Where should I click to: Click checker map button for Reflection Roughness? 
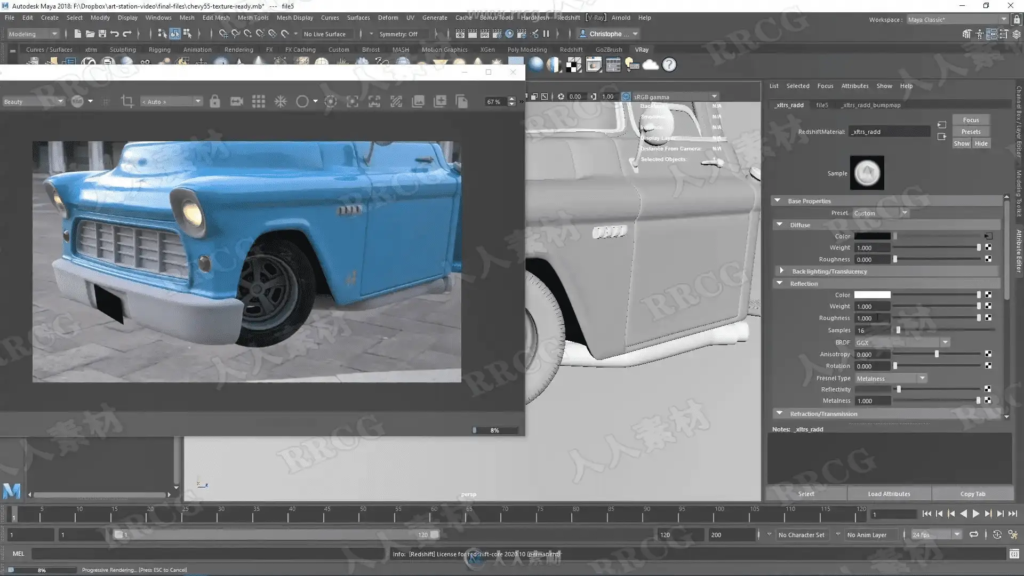(988, 318)
